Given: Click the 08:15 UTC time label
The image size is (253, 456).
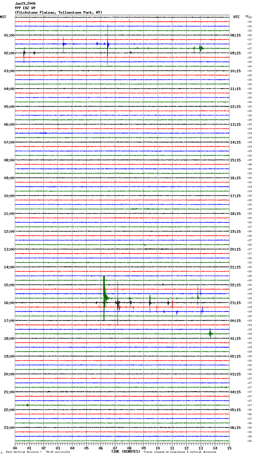Looking at the screenshot, I should click(235, 35).
